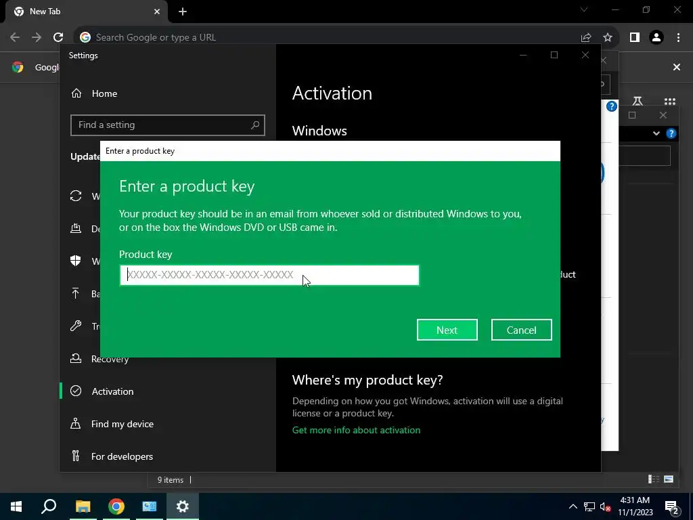The width and height of the screenshot is (693, 520).
Task: Close the New Tab Chrome tab
Action: [157, 12]
